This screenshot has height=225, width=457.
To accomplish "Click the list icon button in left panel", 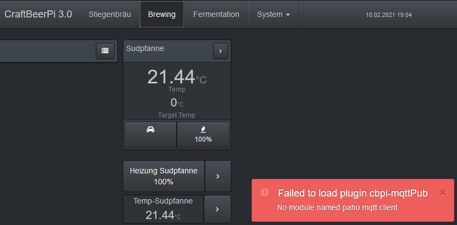I will 105,50.
